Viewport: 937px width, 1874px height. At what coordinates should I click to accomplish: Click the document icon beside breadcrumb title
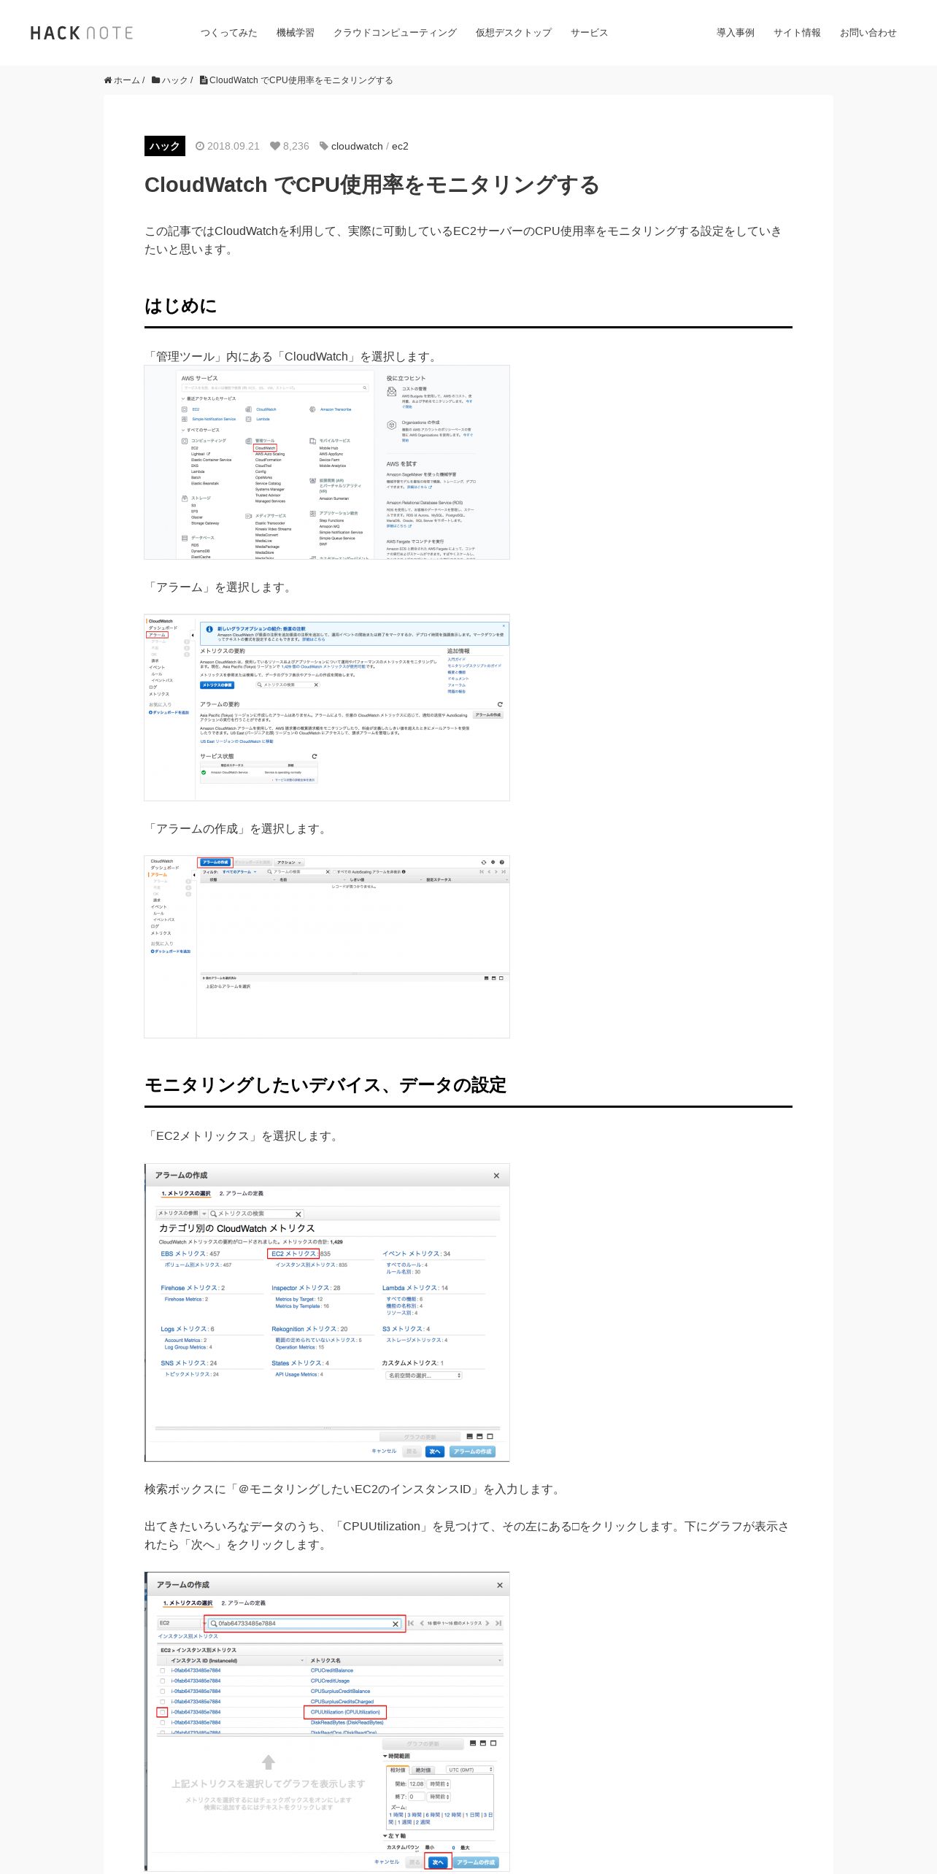(x=204, y=80)
